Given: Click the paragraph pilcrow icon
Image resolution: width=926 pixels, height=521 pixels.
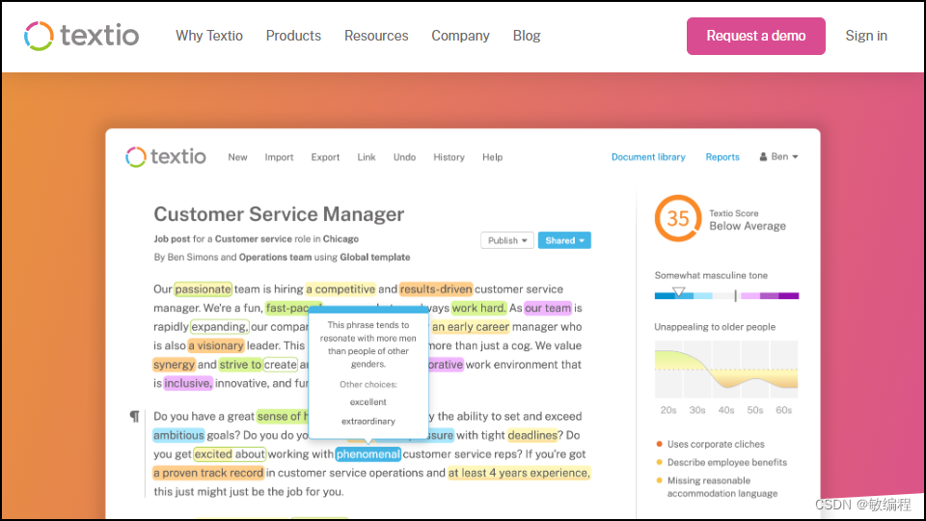Looking at the screenshot, I should (x=135, y=417).
